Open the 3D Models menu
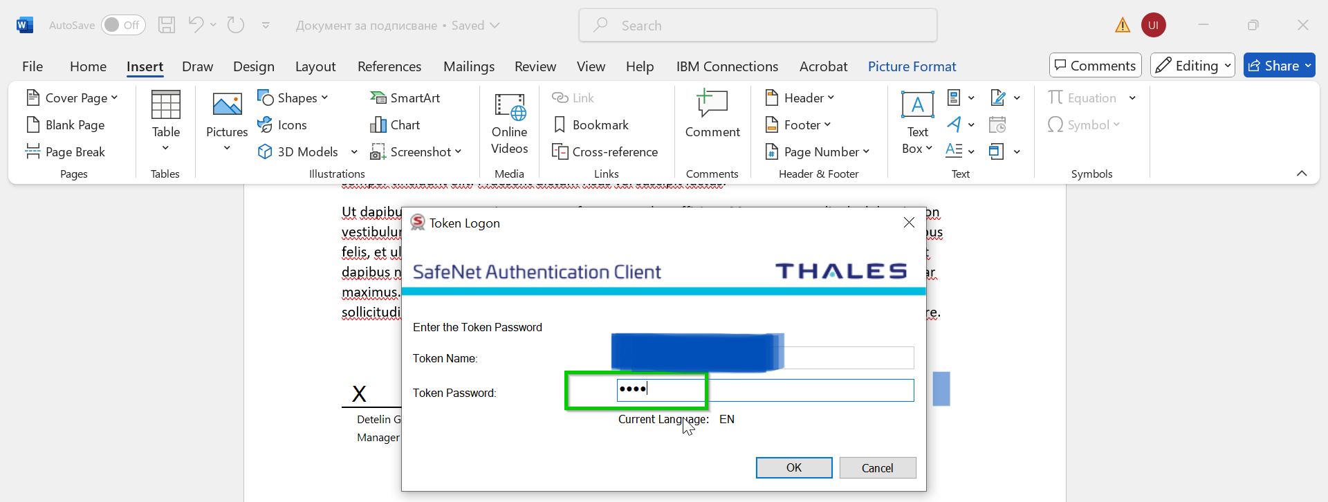 pyautogui.click(x=307, y=152)
